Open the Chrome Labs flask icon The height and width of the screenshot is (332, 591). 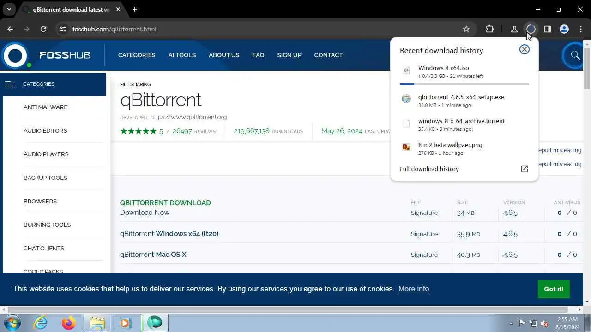coord(514,29)
